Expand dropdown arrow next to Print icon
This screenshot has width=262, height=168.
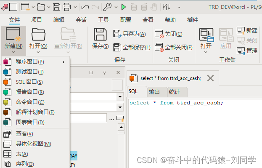(x=75, y=7)
